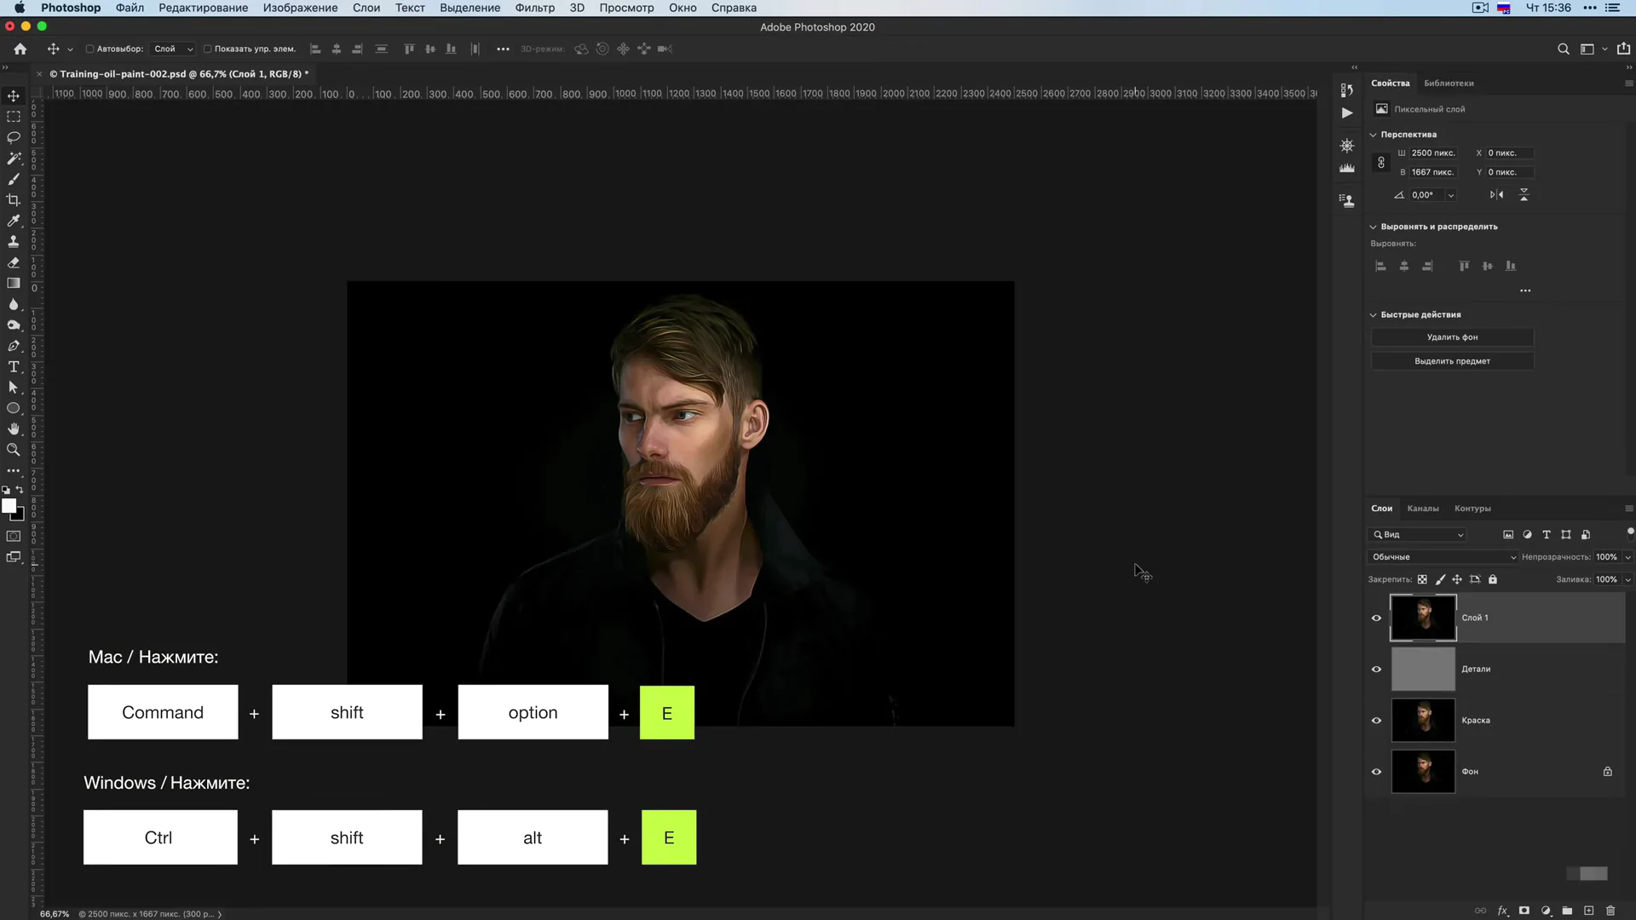The width and height of the screenshot is (1636, 920).
Task: Select the Crop tool
Action: tap(14, 200)
